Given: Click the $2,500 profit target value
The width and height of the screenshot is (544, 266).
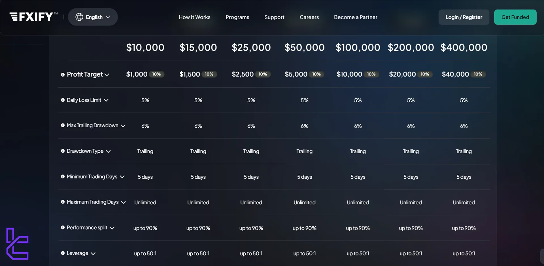Looking at the screenshot, I should click(x=243, y=74).
